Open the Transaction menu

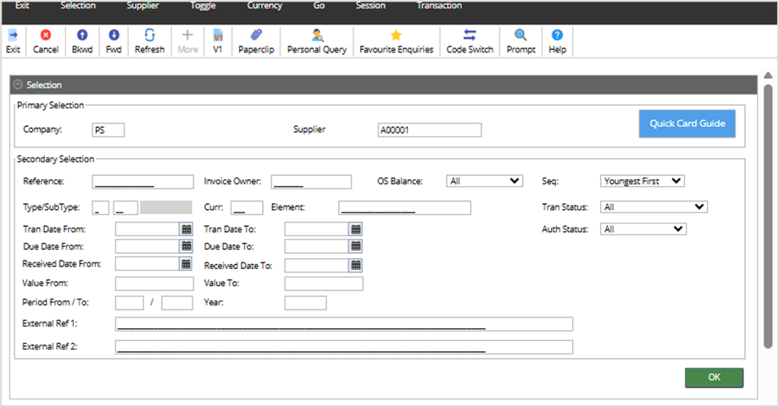point(439,5)
